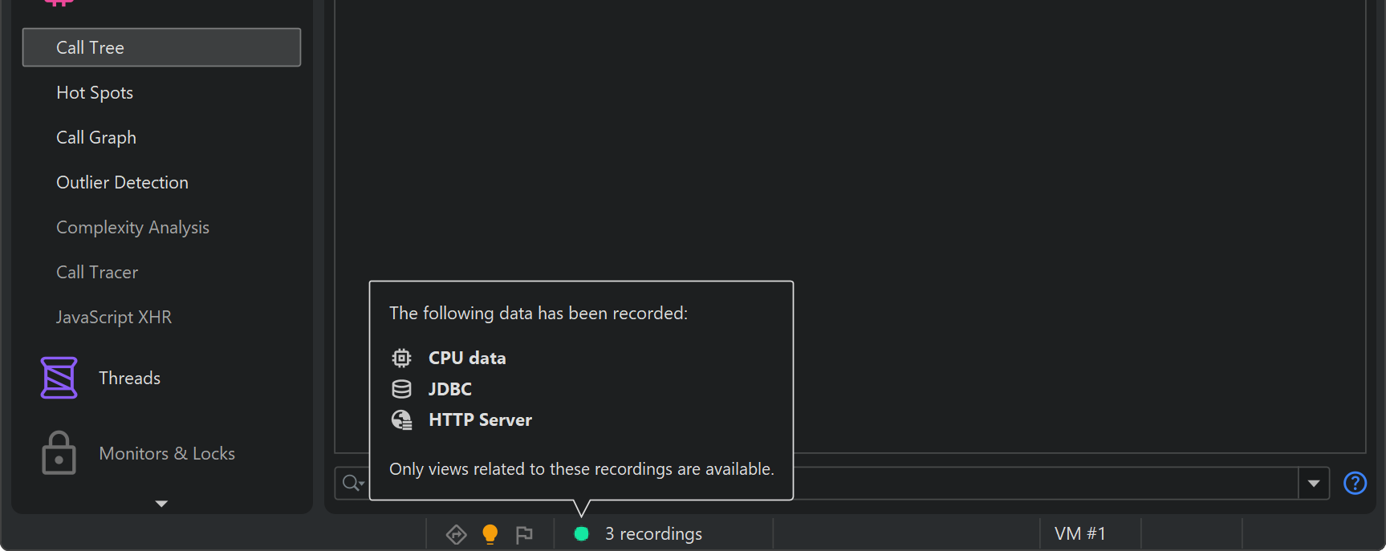Click inside the filter text field
1386x551 pixels.
(x=1043, y=483)
